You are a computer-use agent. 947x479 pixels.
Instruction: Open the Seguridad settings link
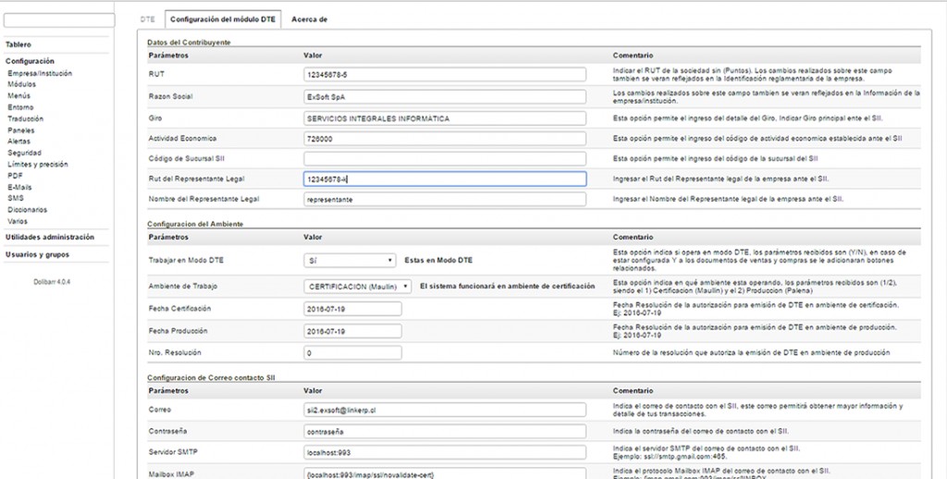24,153
